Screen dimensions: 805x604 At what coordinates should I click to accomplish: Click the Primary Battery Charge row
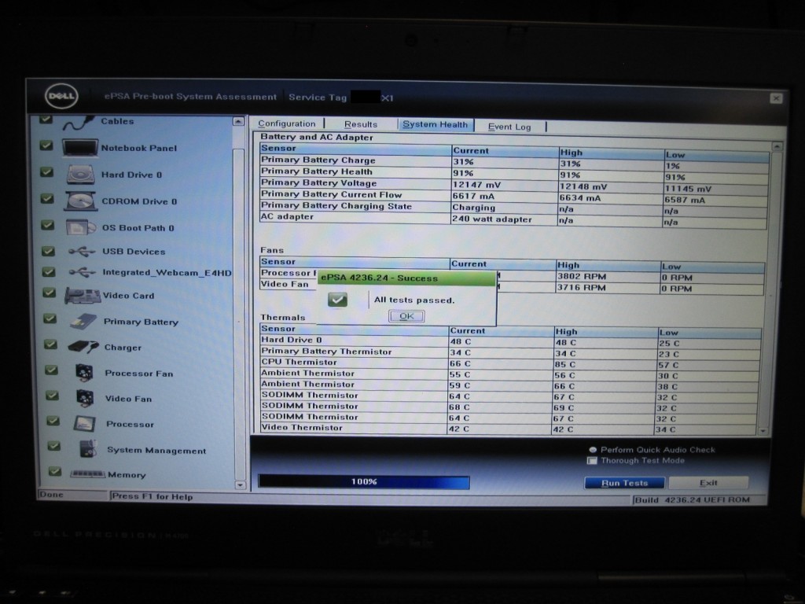click(514, 162)
